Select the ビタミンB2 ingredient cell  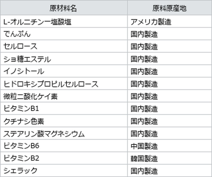(x=64, y=158)
